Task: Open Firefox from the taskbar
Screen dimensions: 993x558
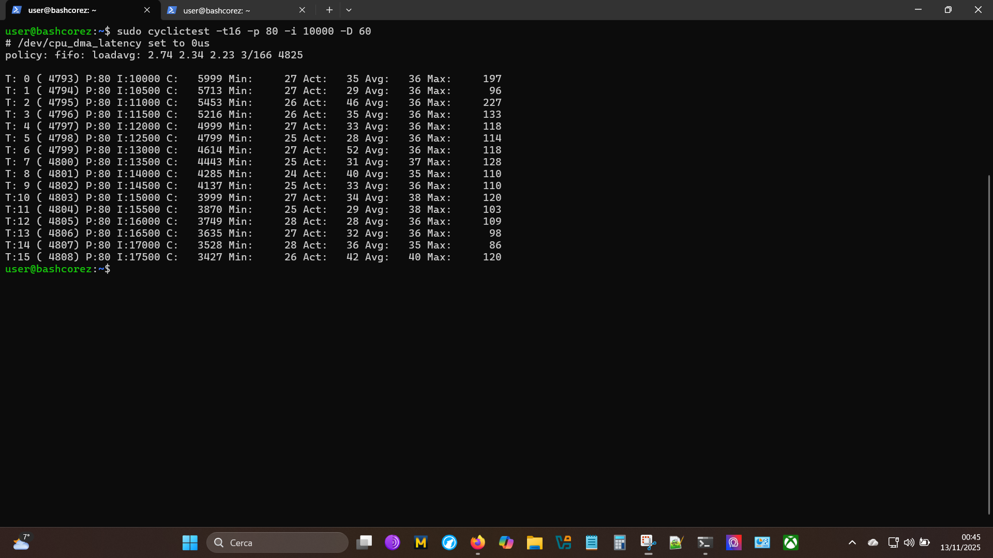Action: [477, 542]
